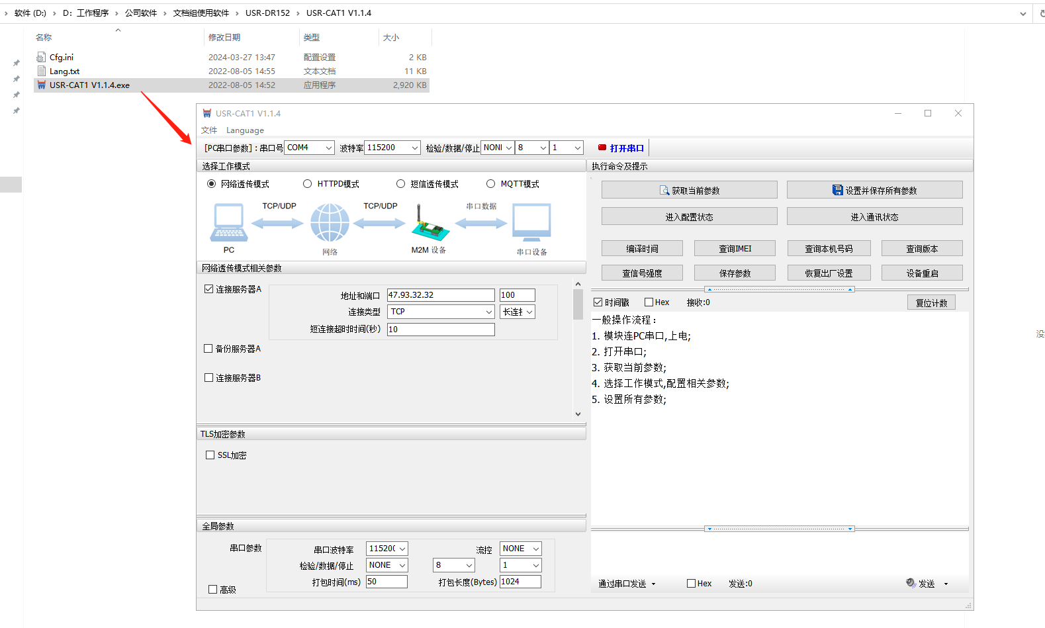Click the M2M device image in diagram

point(430,225)
